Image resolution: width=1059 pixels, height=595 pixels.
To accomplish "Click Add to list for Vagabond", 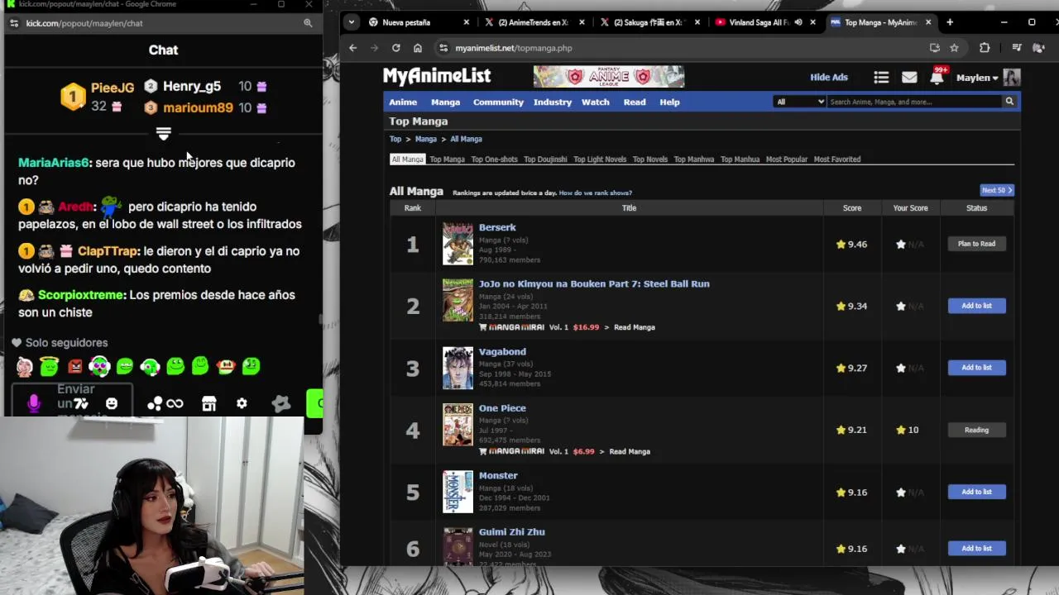I will pos(976,368).
